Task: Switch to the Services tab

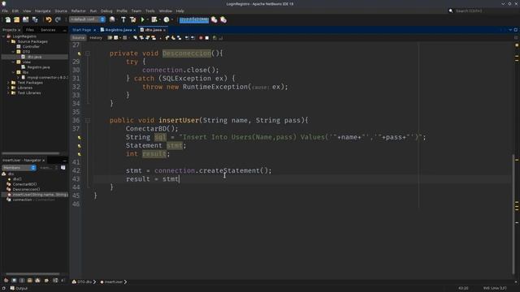Action: 48,30
